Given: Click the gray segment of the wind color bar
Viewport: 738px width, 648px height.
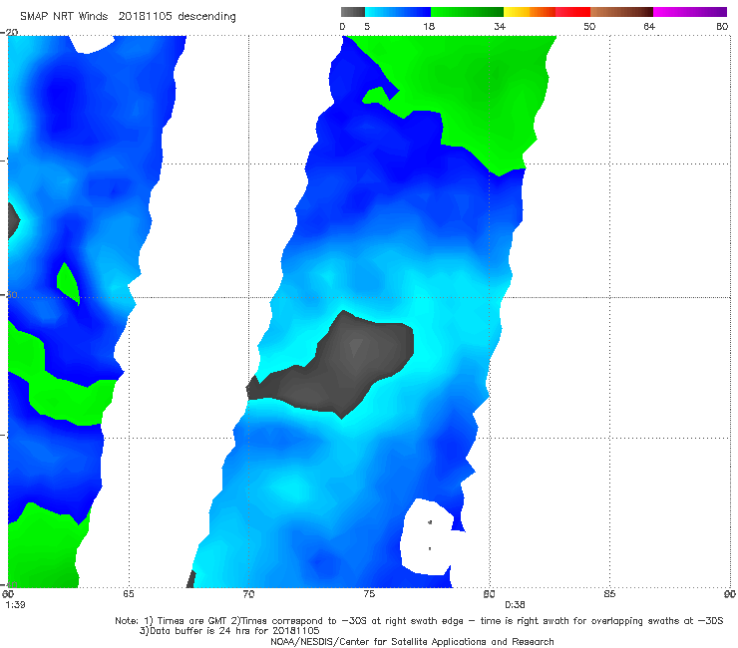Looking at the screenshot, I should (353, 12).
